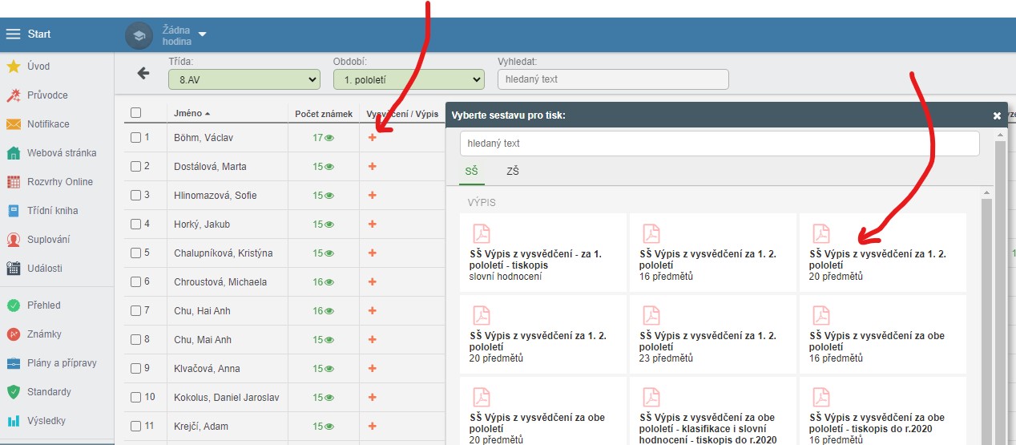Go to Známky in the sidebar
1016x445 pixels.
[44, 334]
